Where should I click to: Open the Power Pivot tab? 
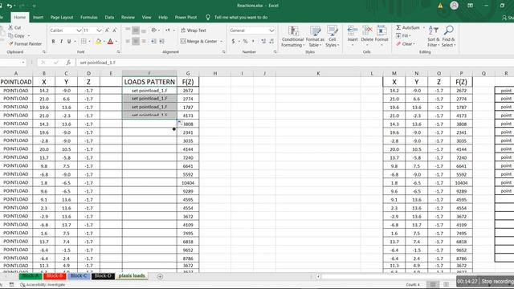click(x=186, y=18)
